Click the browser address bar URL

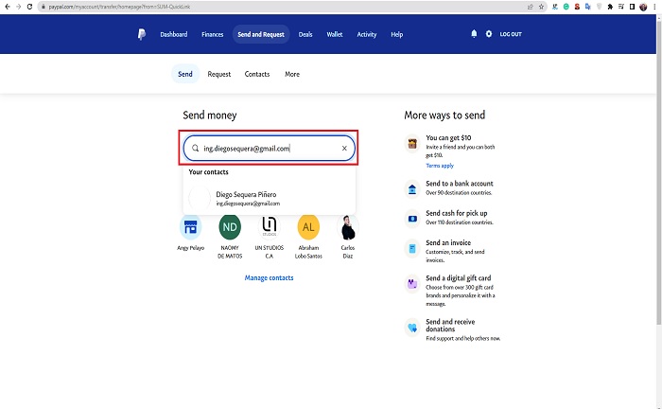[x=119, y=7]
